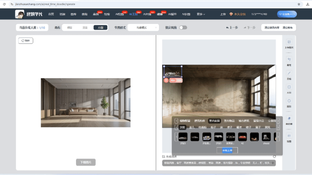Open the AI插件 nav item
Viewport: 312px width, 175px height.
[x=172, y=14]
